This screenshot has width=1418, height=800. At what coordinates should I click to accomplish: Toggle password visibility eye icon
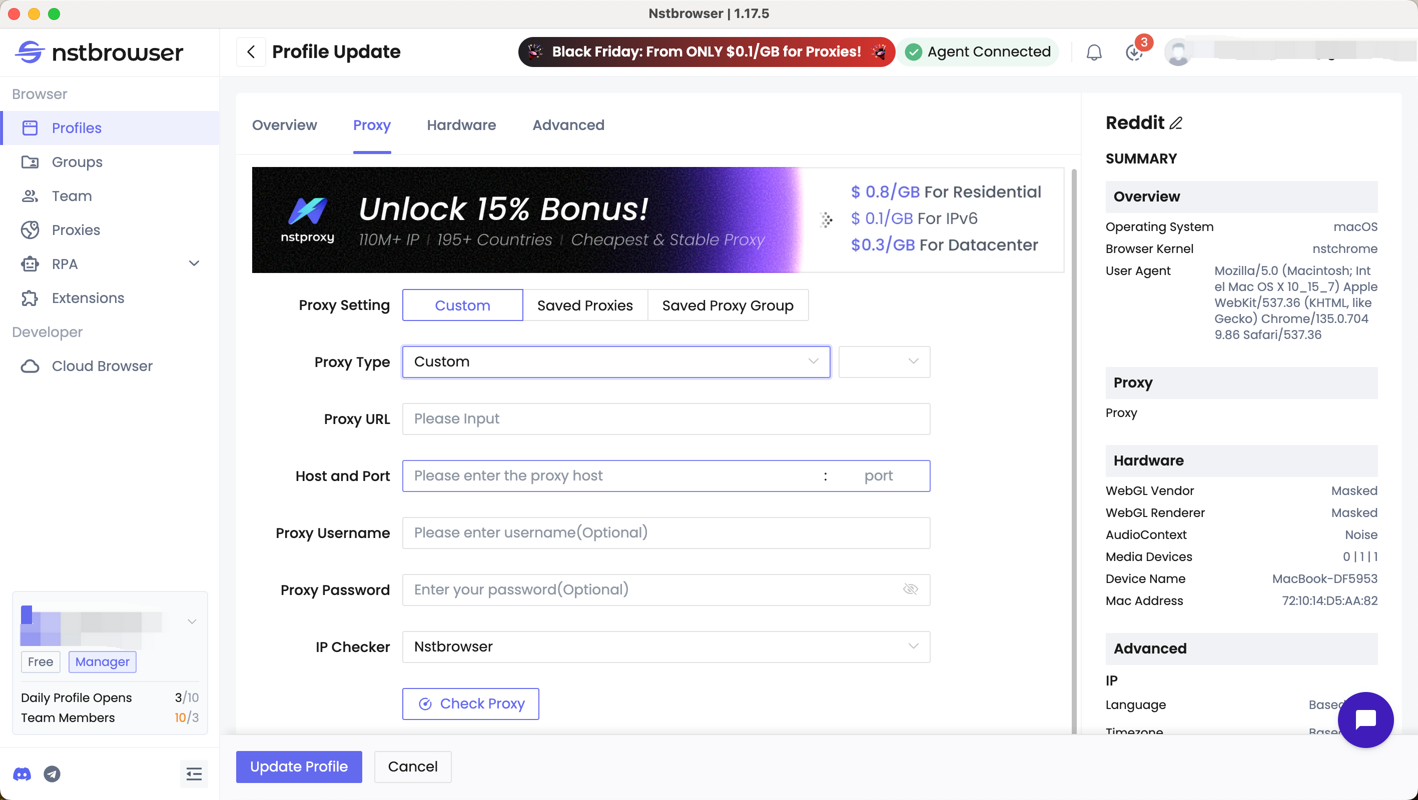click(911, 589)
